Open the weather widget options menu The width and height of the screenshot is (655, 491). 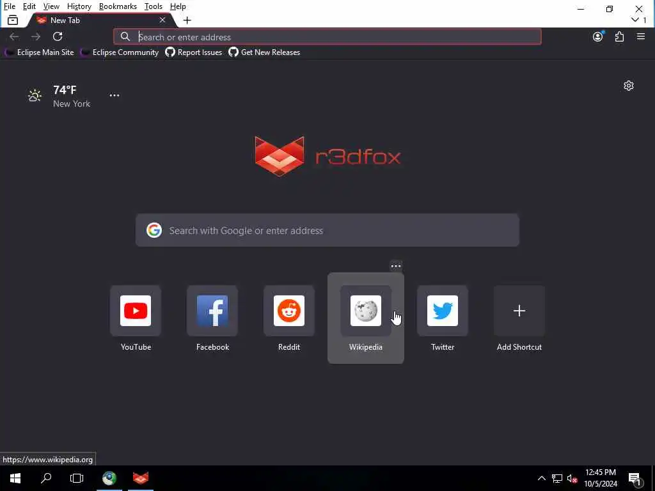pos(114,95)
